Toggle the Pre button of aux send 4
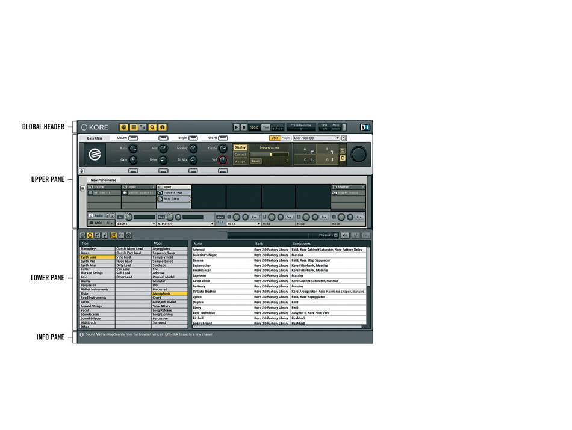Screen dimensions: 572x430 tap(359, 217)
